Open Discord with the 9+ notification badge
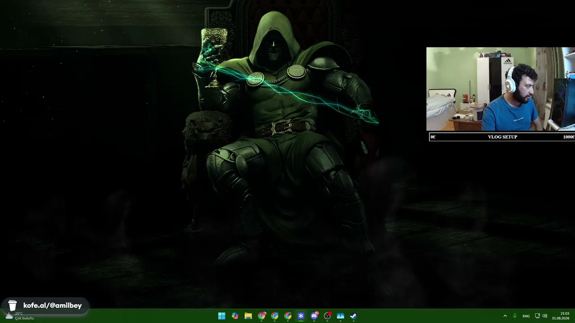The width and height of the screenshot is (575, 323). point(314,316)
